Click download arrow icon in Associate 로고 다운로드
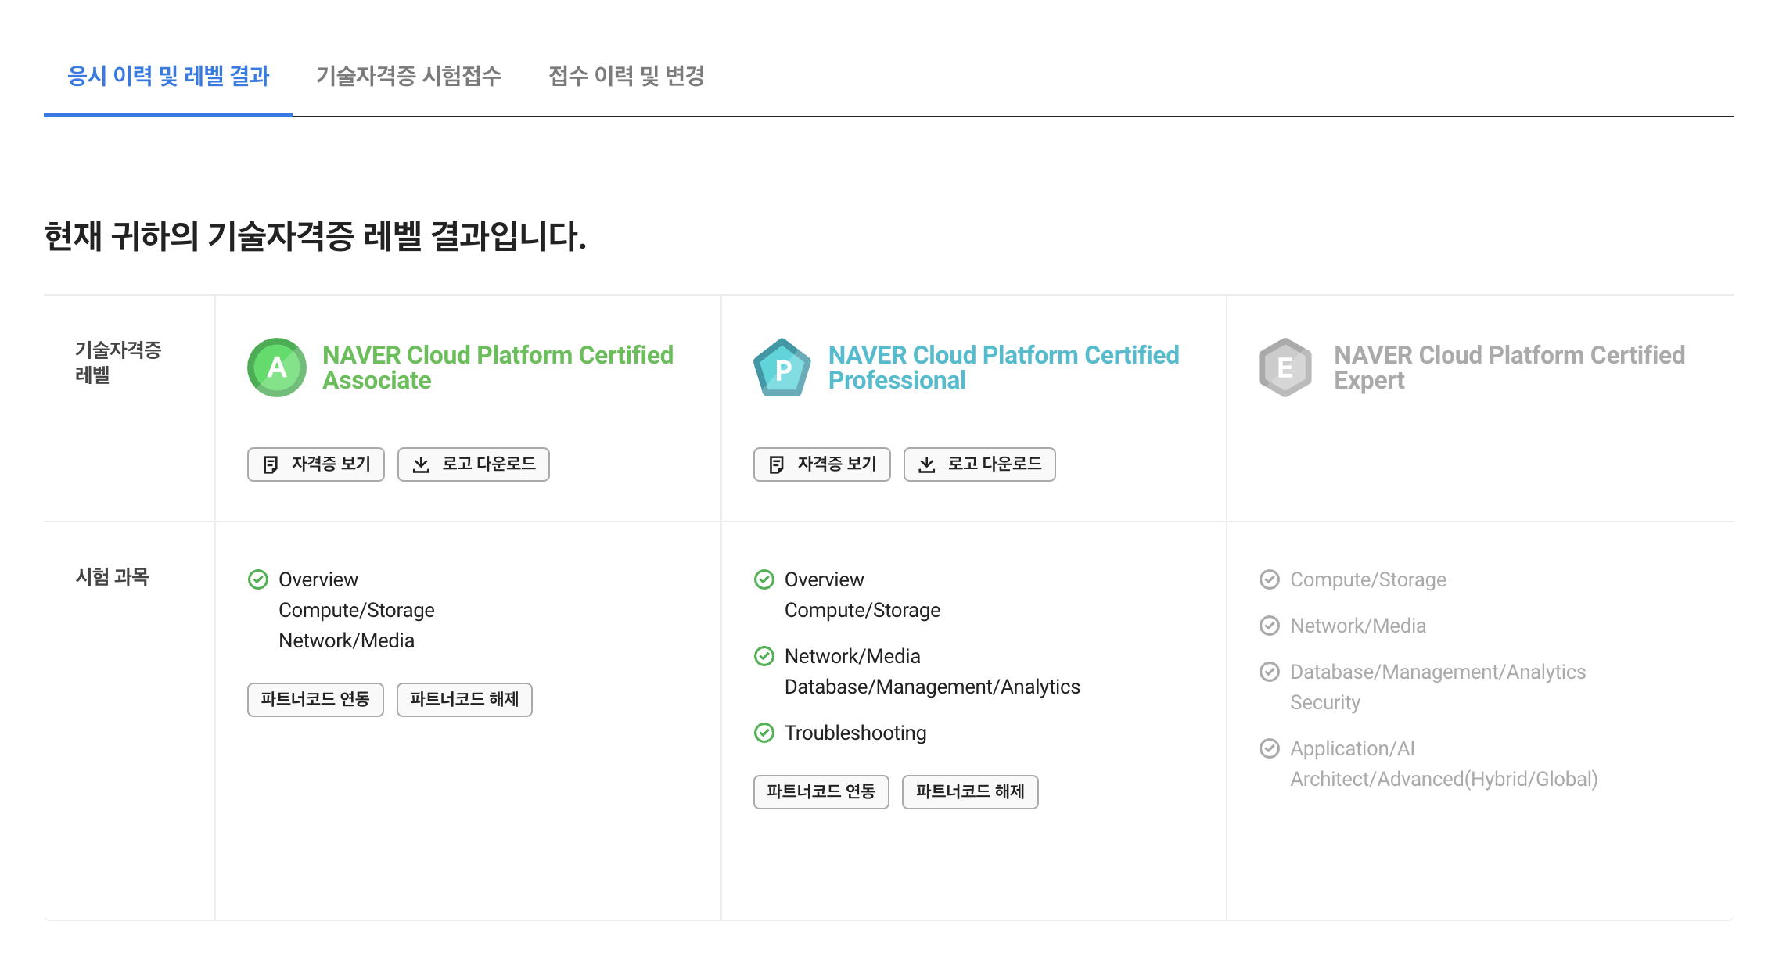The height and width of the screenshot is (954, 1768). coord(421,464)
